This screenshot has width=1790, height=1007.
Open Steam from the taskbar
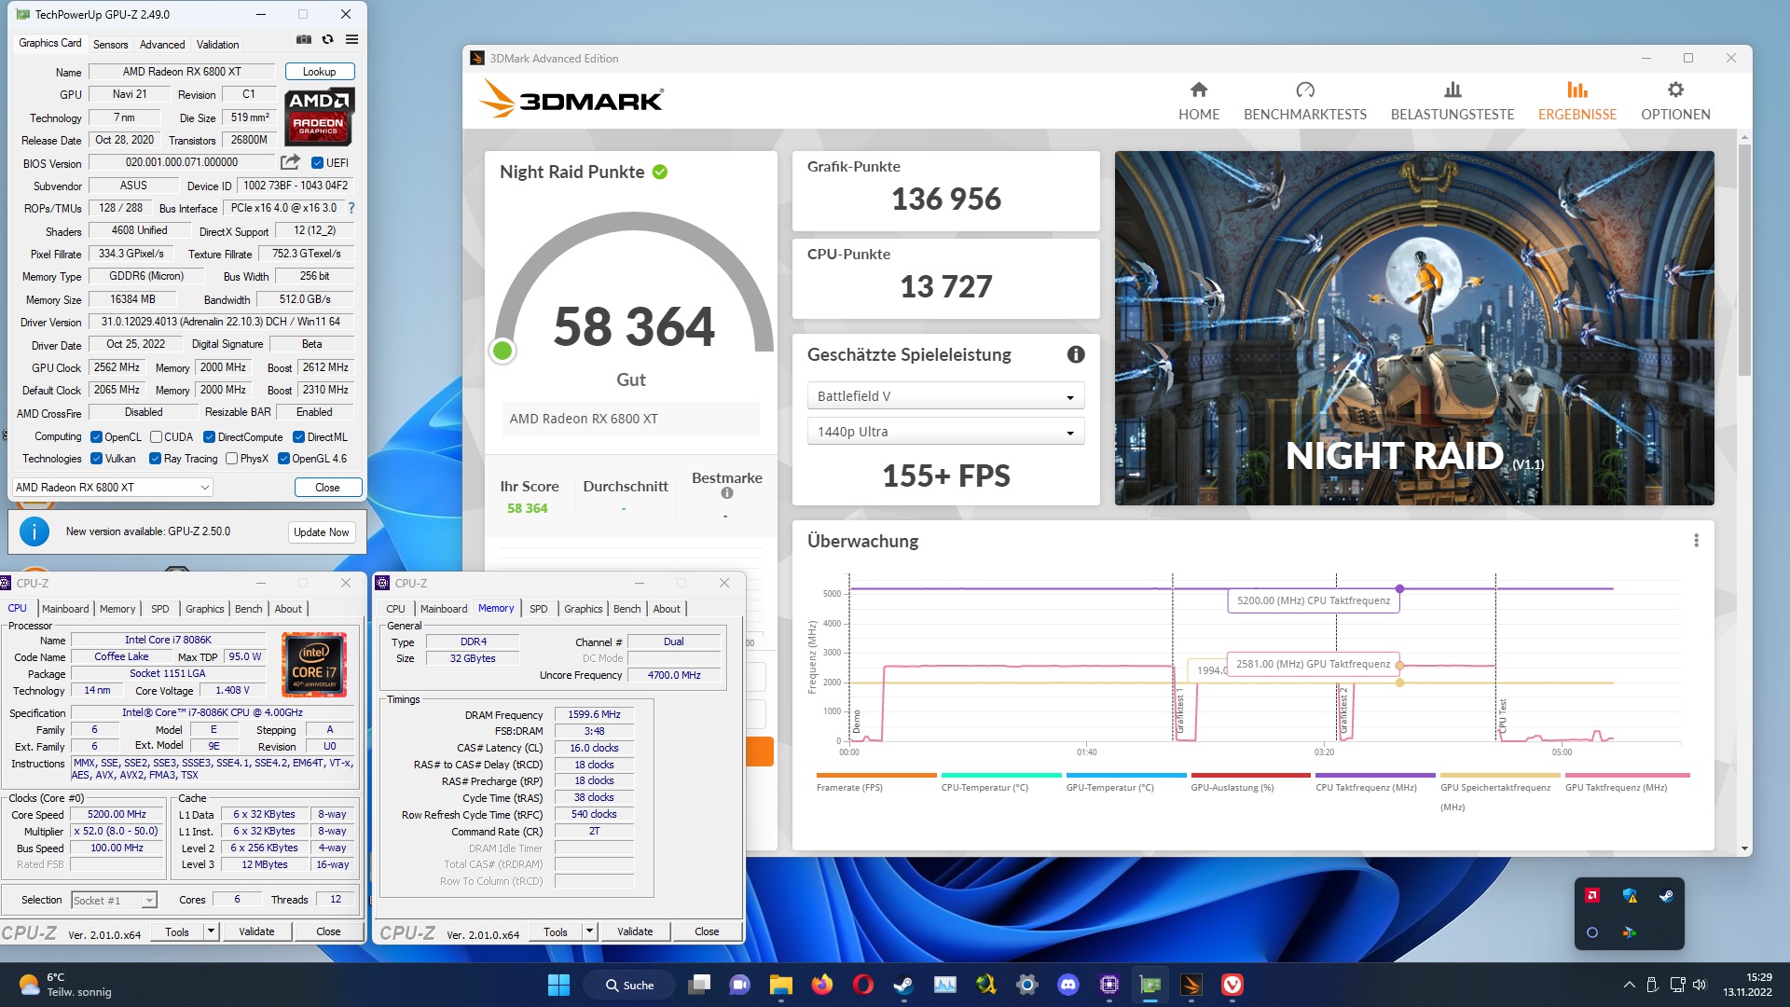903,985
